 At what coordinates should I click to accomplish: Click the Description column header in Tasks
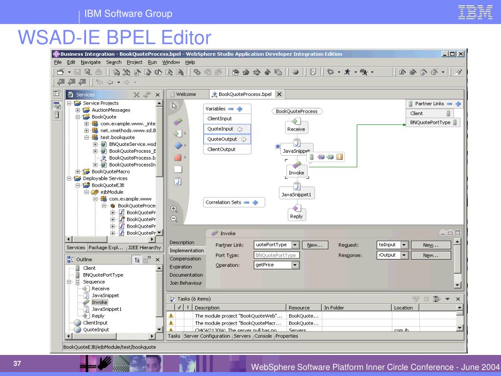[x=239, y=308]
